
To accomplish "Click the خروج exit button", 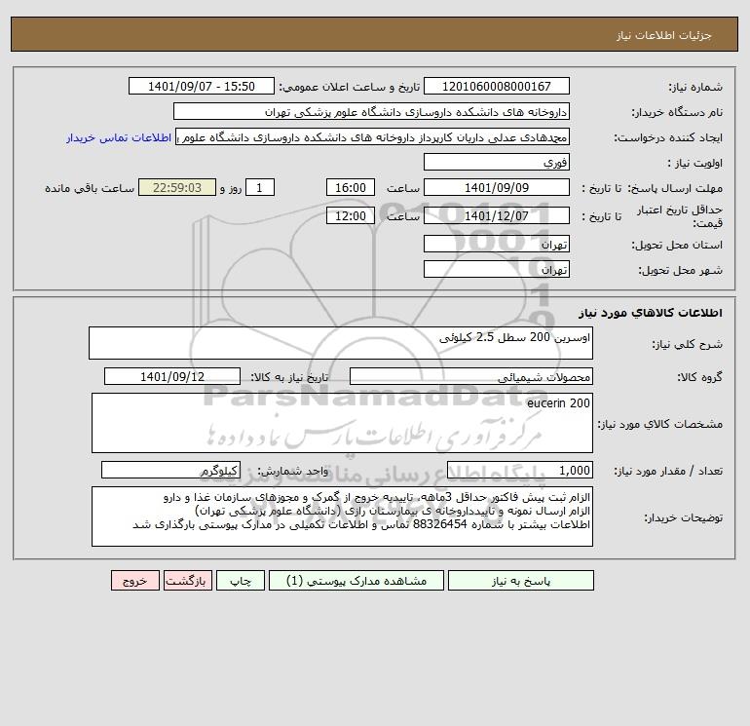I will 134,581.
